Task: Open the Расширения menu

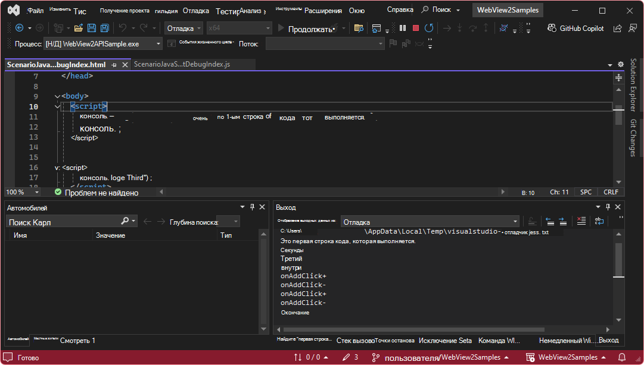Action: tap(323, 11)
